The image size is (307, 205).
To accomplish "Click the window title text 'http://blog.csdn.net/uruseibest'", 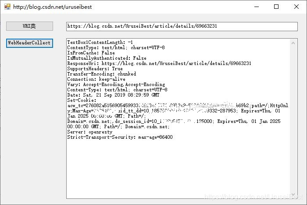I will [x=53, y=7].
